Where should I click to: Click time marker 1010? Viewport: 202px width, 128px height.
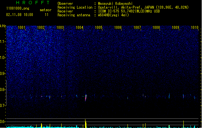[x=195, y=28]
